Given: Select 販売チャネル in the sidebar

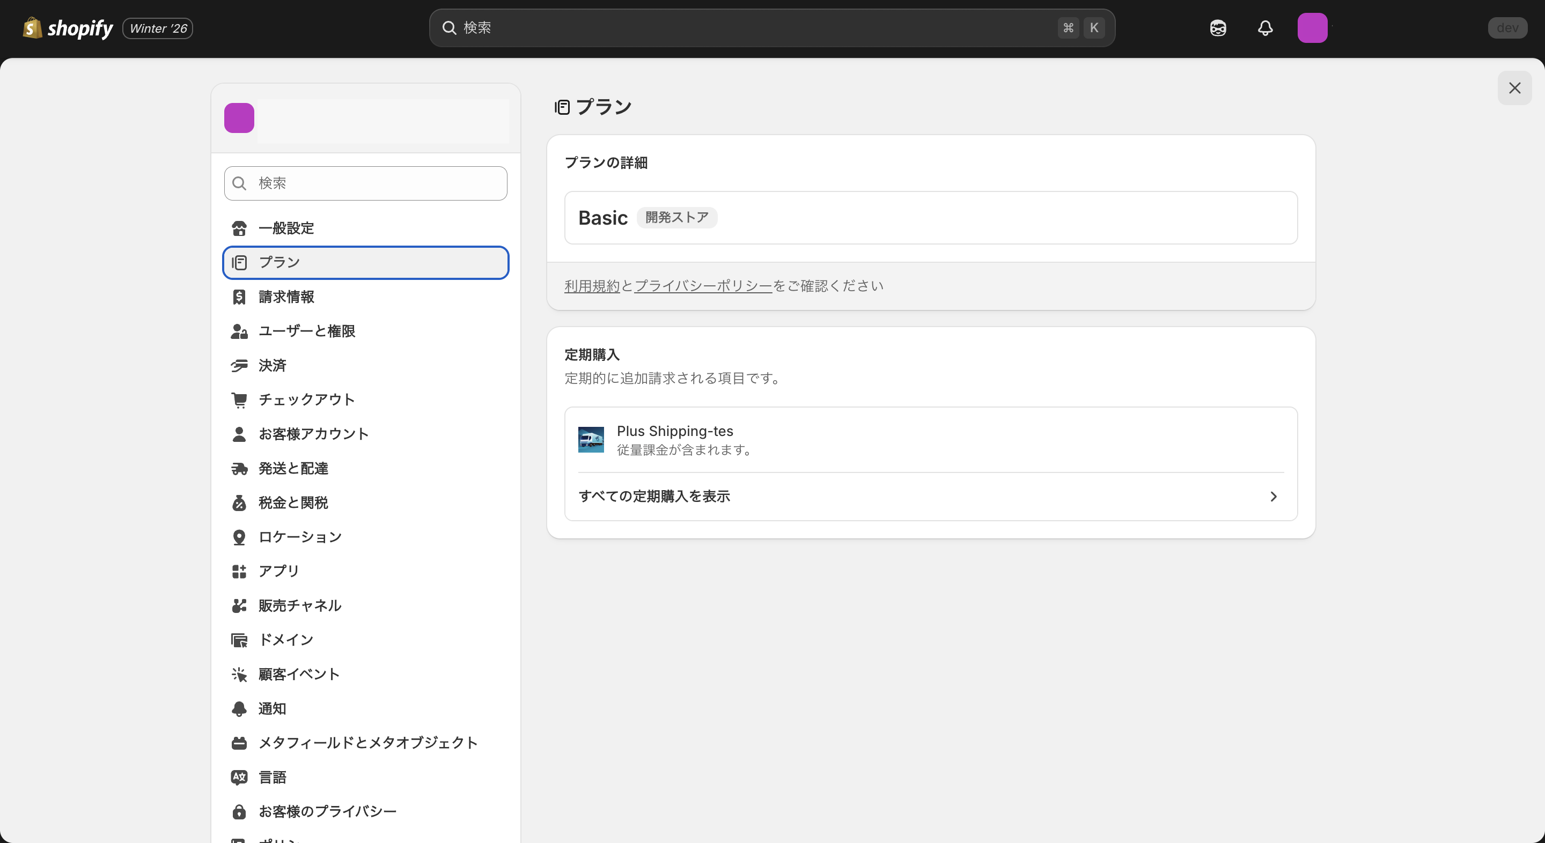Looking at the screenshot, I should [299, 605].
